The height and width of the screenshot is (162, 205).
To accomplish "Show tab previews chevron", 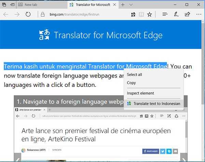I will point(131,5).
